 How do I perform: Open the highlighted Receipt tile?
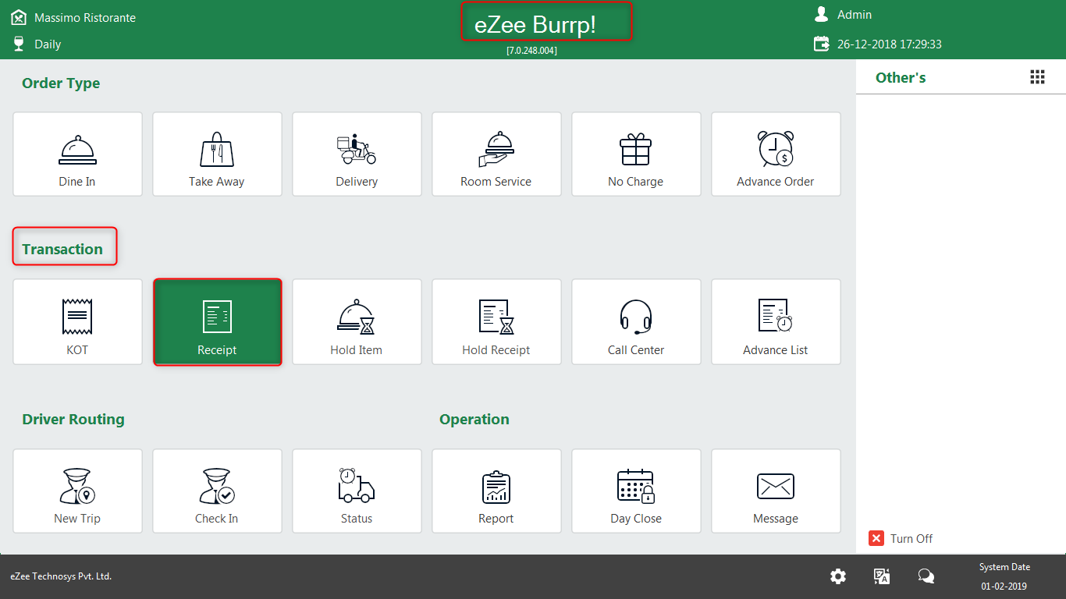pos(217,322)
